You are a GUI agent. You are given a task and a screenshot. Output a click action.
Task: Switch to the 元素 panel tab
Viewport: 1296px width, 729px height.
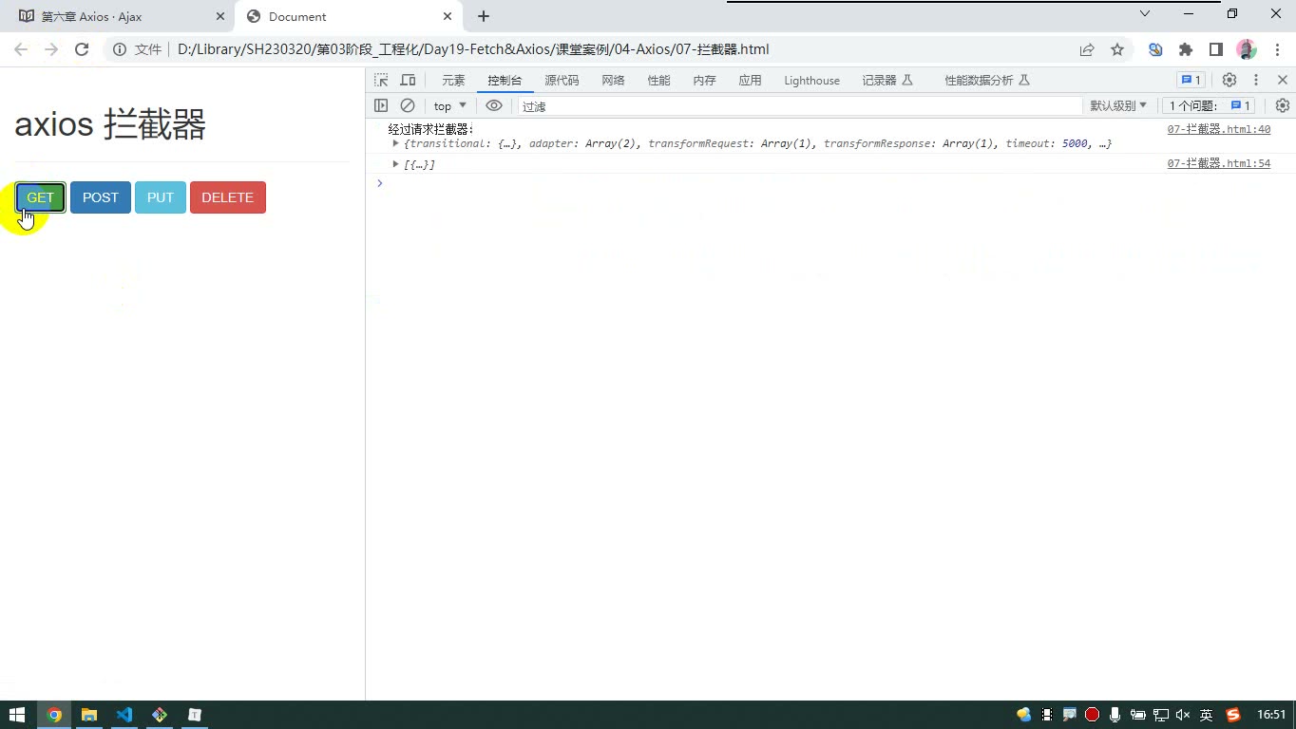pos(453,81)
